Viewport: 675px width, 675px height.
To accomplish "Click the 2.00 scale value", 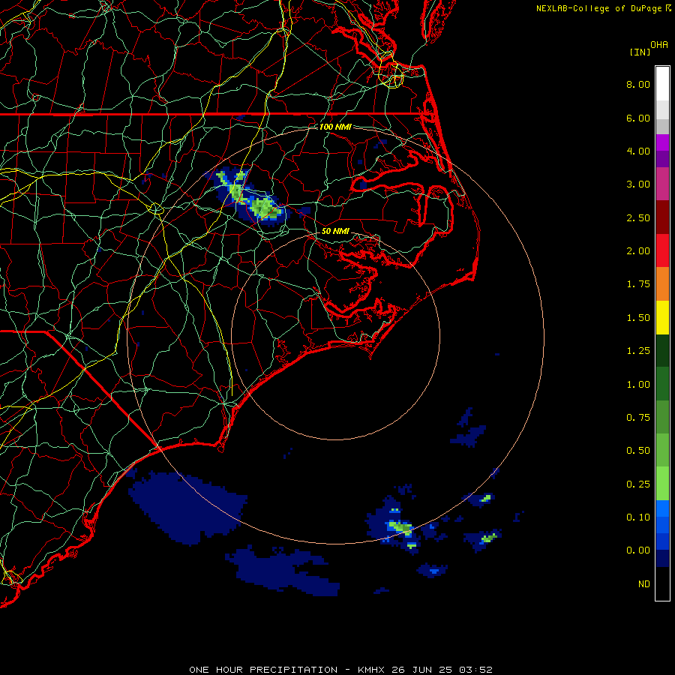I will [638, 251].
